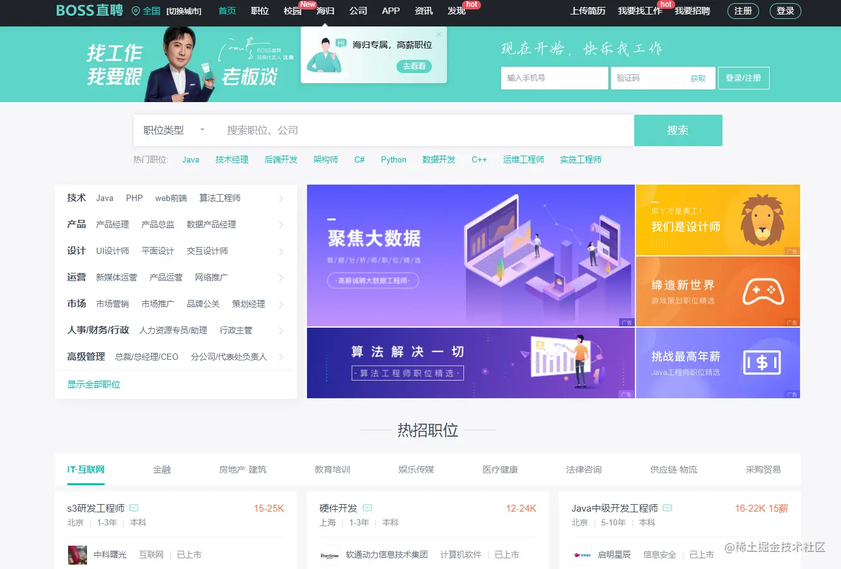
Task: Open 海归 in top navigation
Action: click(x=325, y=11)
